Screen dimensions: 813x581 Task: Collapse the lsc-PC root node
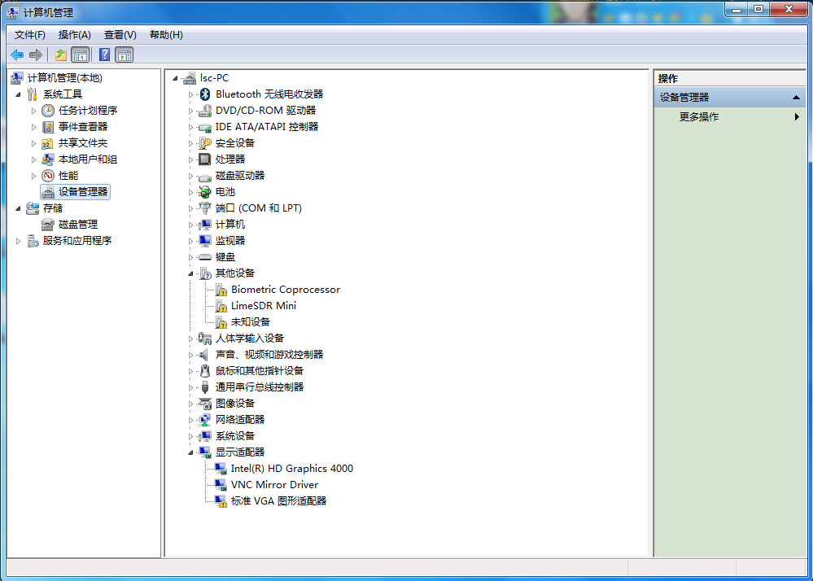tap(175, 78)
